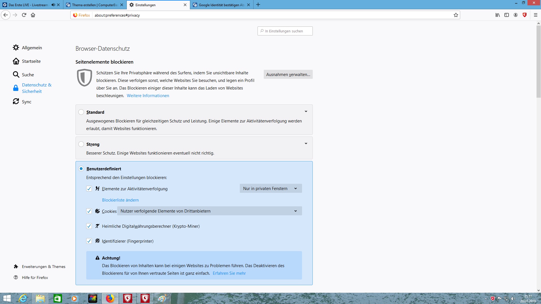Click the Blockierliste ändern link
This screenshot has height=304, width=541.
pyautogui.click(x=120, y=200)
